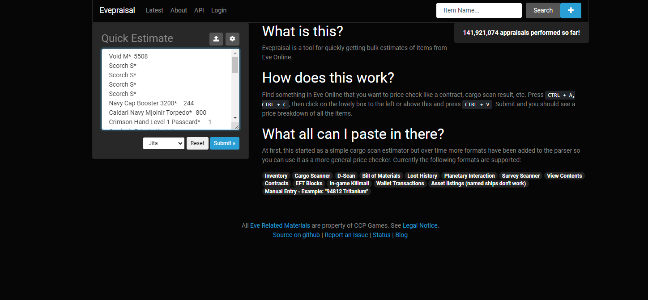
Task: Focus the Item Name search field
Action: (x=479, y=10)
